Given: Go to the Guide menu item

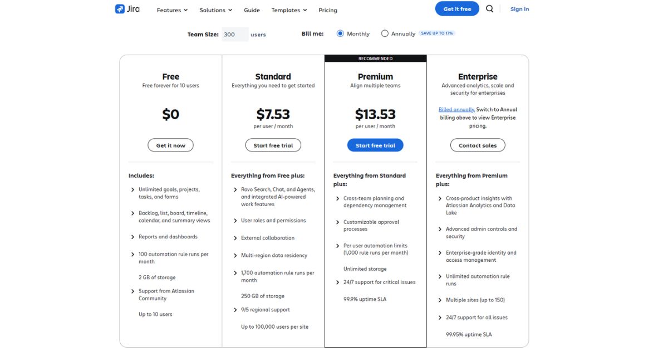Looking at the screenshot, I should (252, 10).
